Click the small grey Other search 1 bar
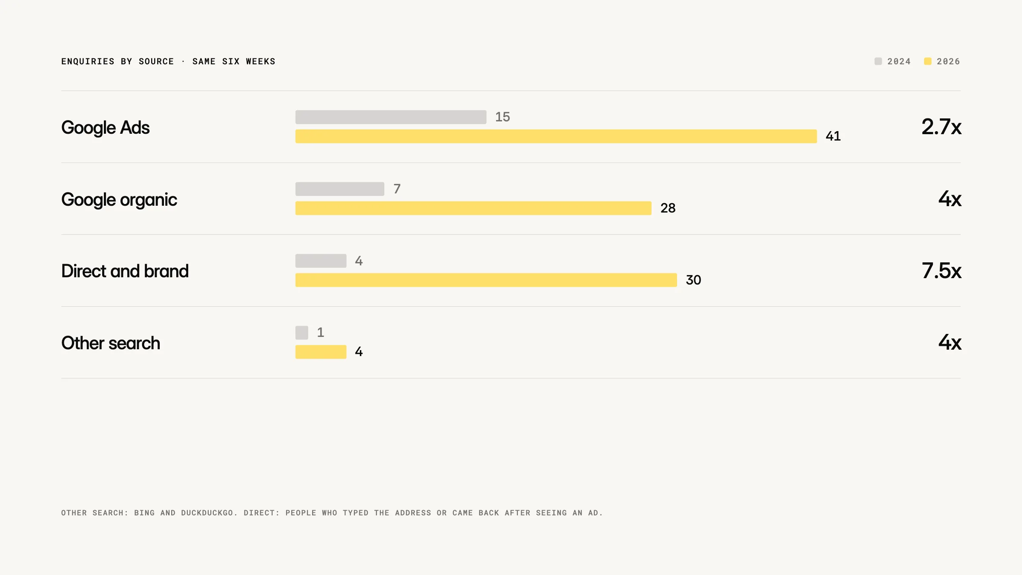Screen dimensions: 1022x575 (x=302, y=333)
